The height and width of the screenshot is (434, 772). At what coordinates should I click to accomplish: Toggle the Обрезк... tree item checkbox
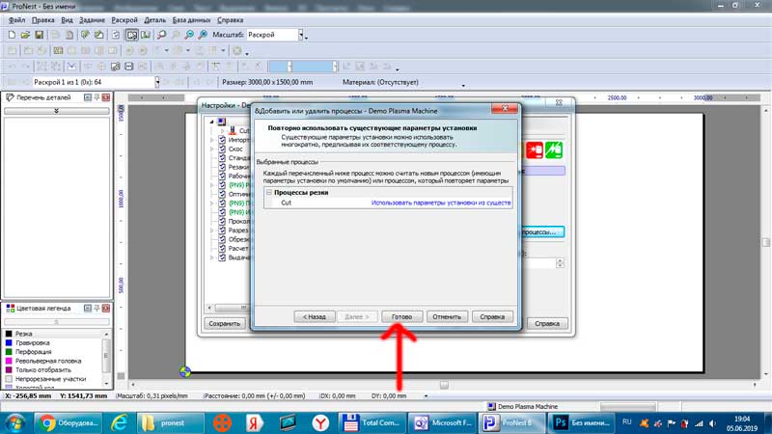point(222,239)
